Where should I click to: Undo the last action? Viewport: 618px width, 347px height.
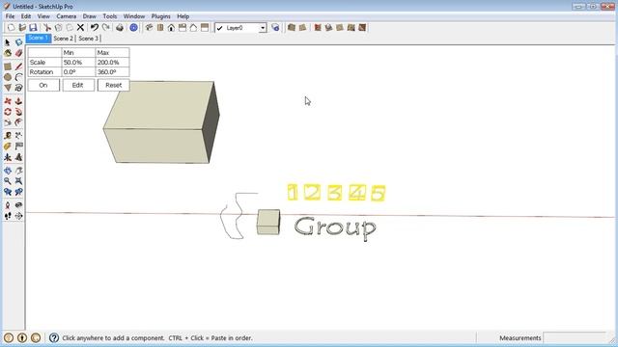point(95,28)
